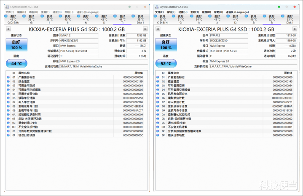Click status icon of attribute 03 in left window
This screenshot has width=303, height=196.
(x=8, y=86)
